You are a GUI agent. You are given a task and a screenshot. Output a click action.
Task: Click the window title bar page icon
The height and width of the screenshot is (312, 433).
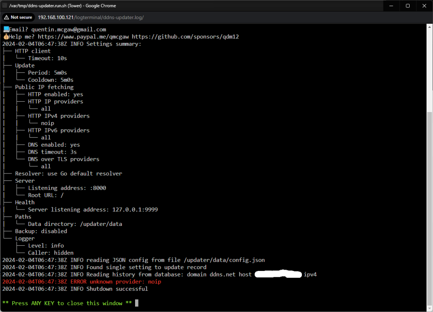point(5,6)
